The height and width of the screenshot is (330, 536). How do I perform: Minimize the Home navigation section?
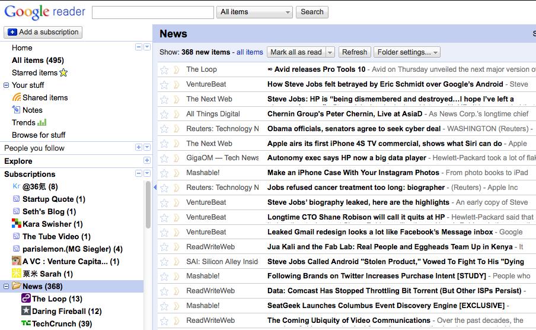click(x=138, y=47)
